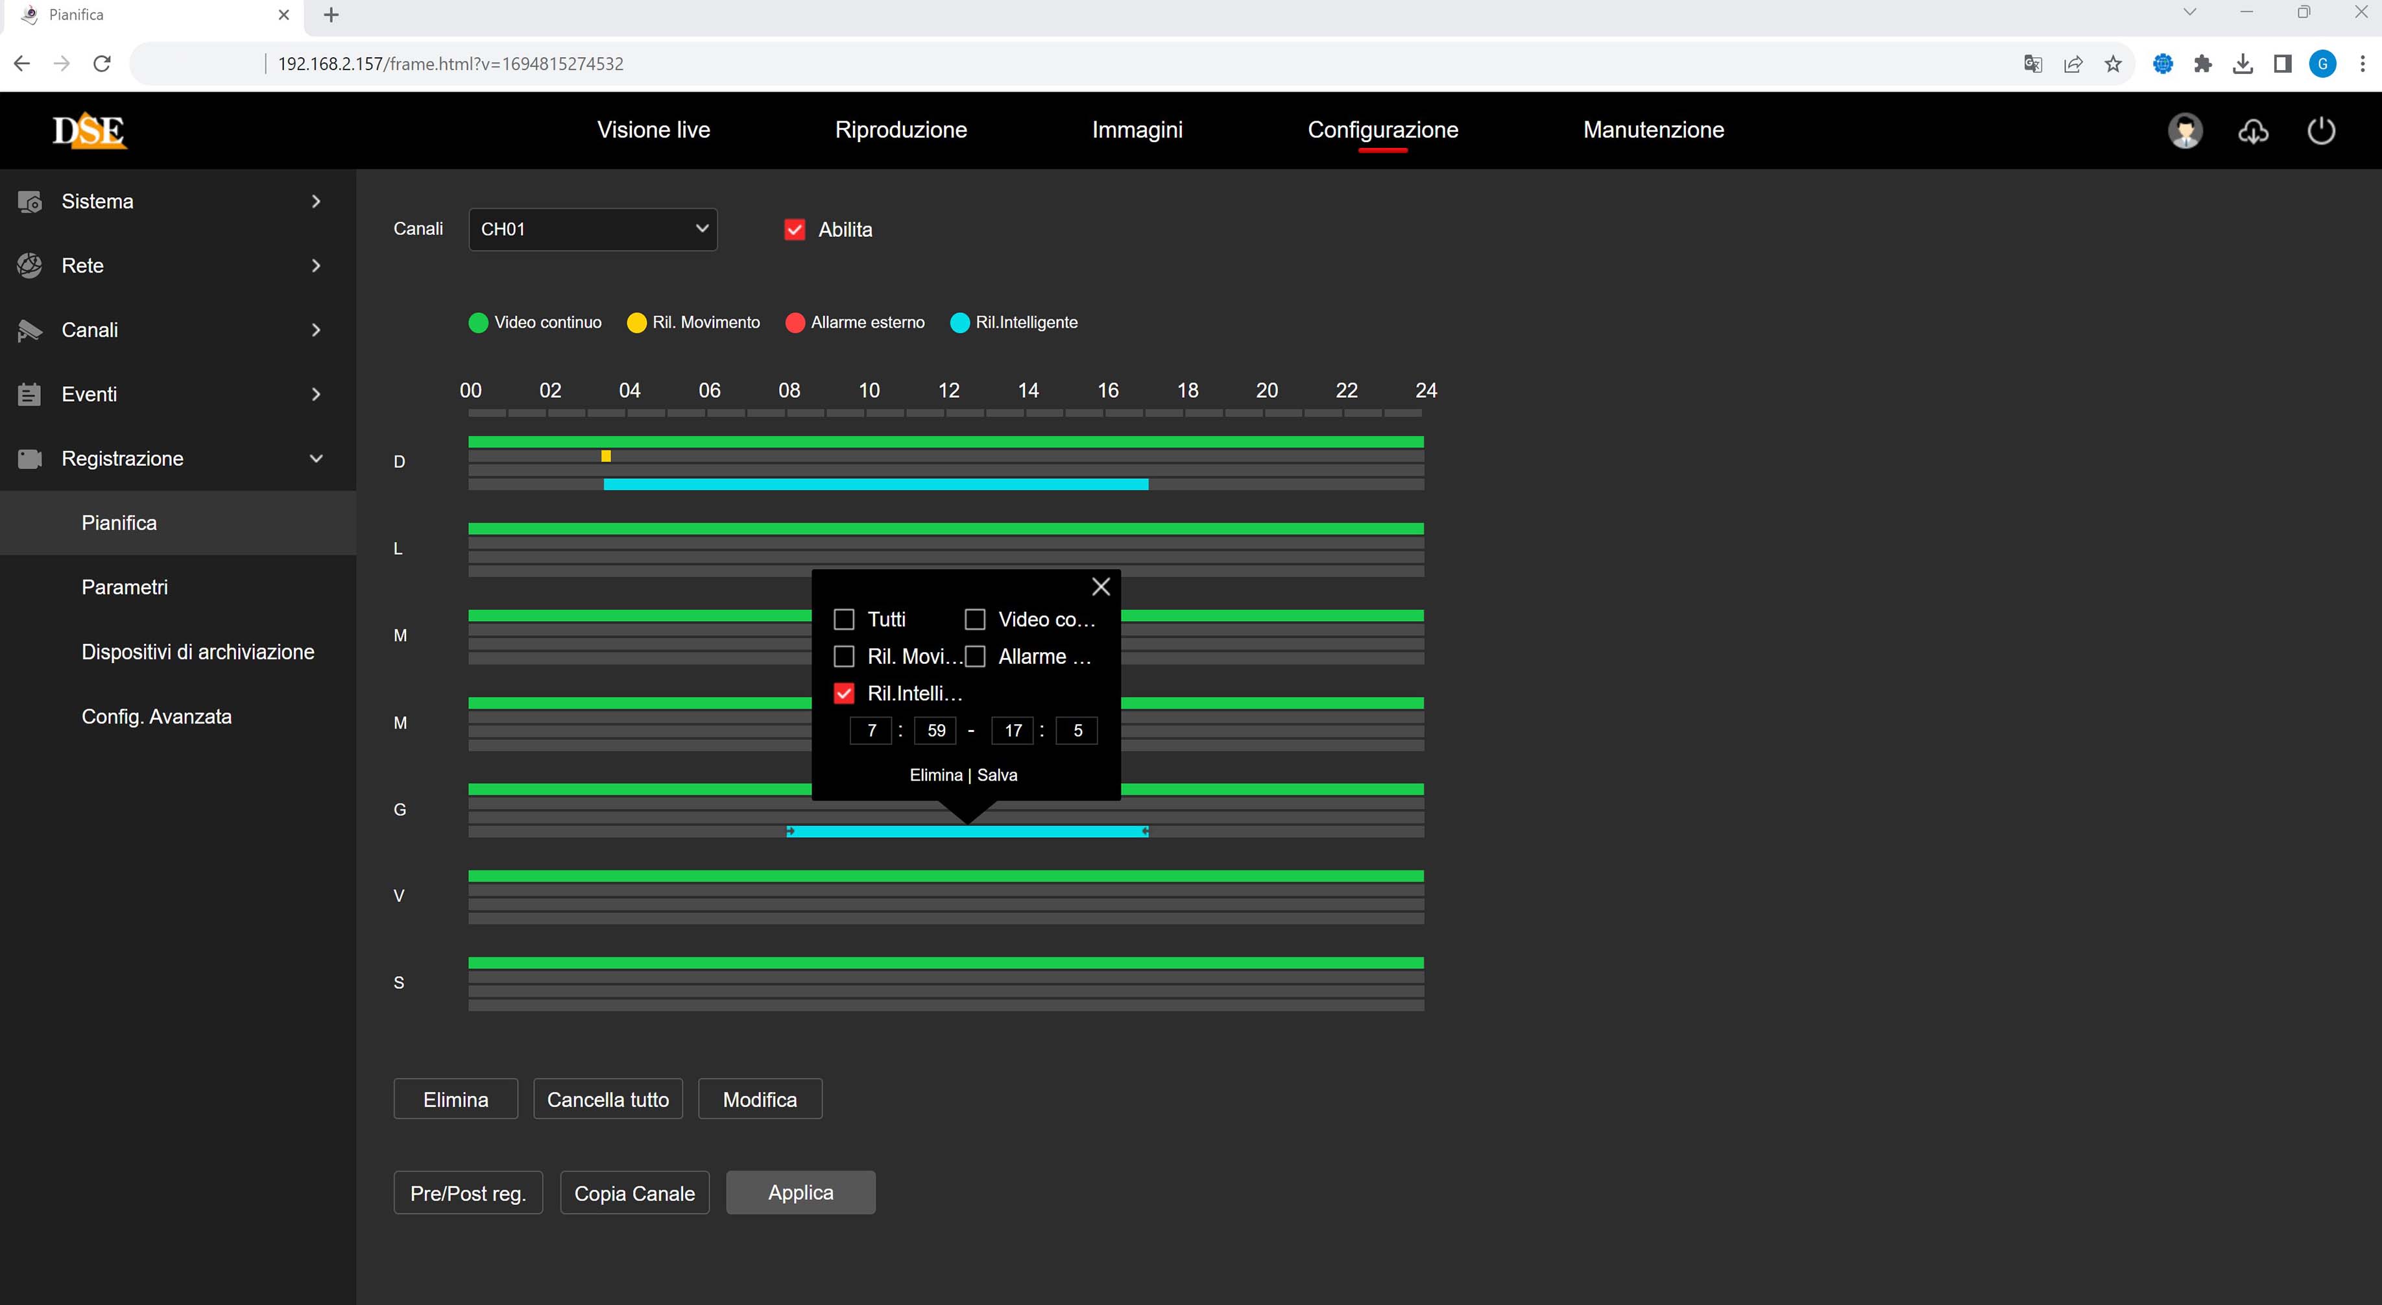
Task: Reload the page in the browser
Action: [102, 64]
